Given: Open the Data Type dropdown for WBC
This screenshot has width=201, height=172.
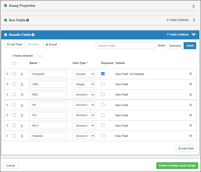Looking at the screenshot, I should (x=84, y=84).
